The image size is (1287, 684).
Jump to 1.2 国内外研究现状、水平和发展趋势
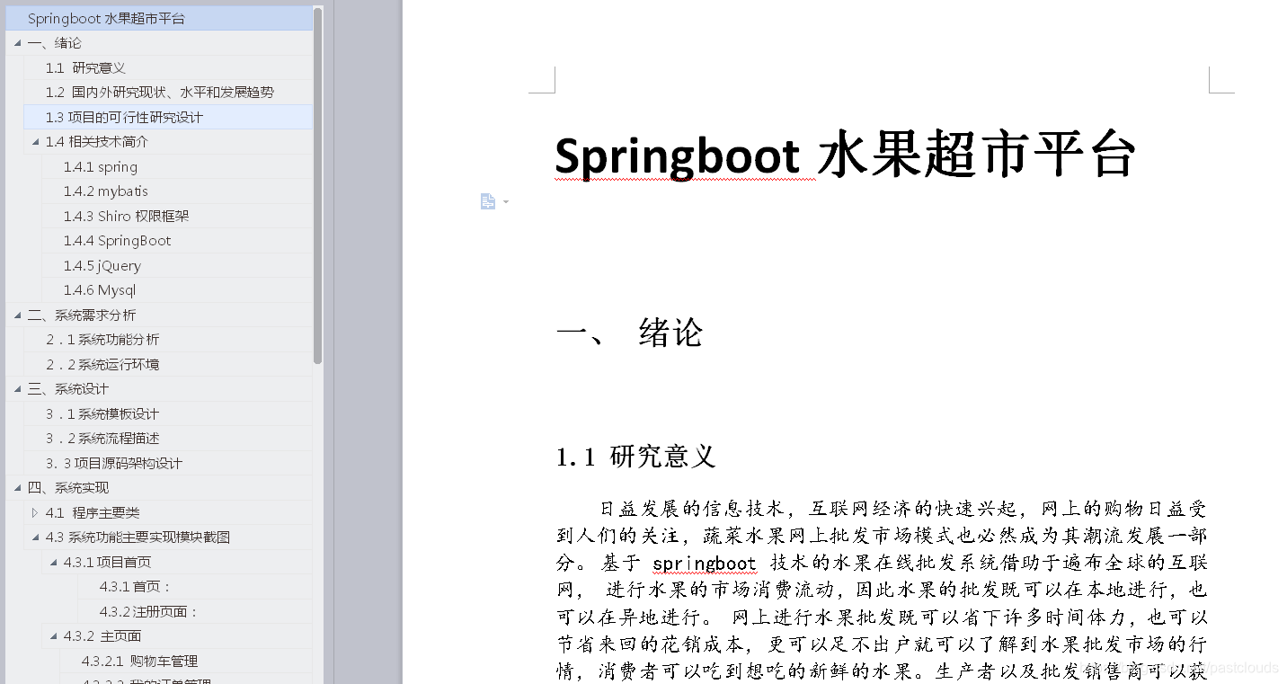pos(168,93)
